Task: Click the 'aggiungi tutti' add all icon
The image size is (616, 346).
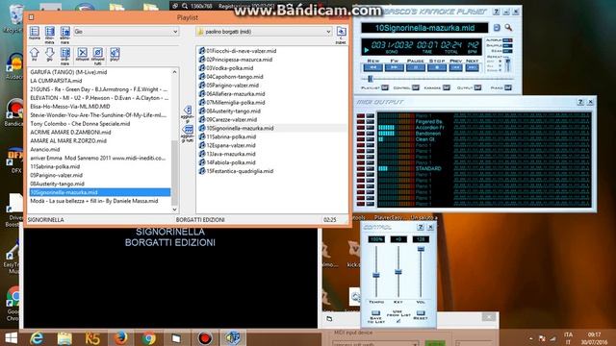Action: [x=188, y=130]
